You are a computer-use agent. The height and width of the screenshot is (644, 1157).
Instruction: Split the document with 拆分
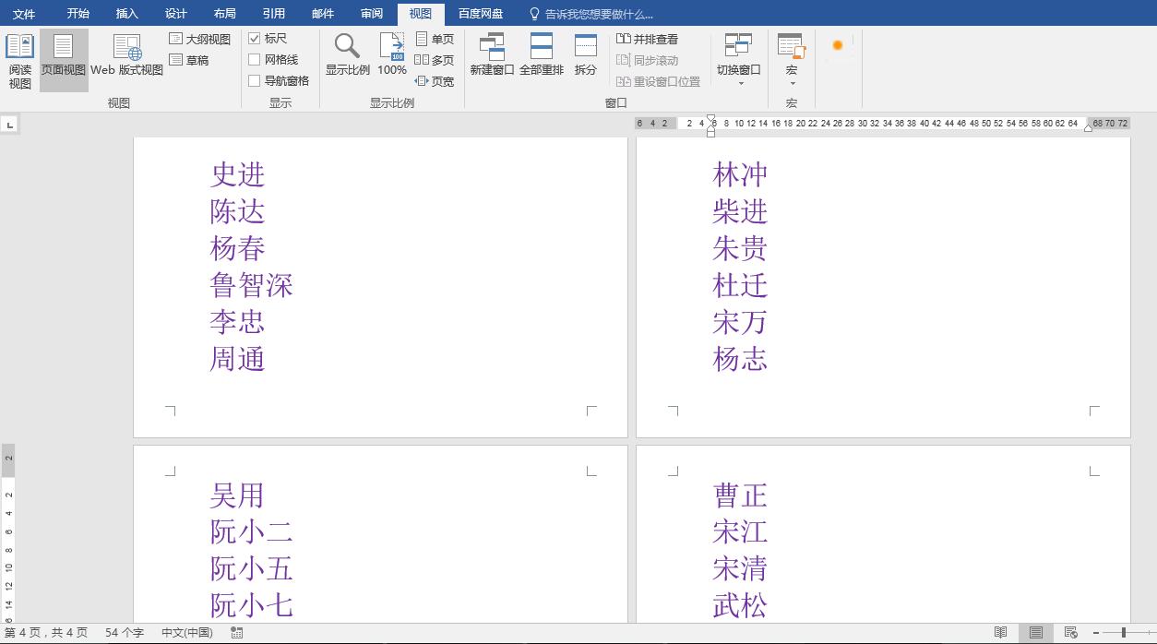coord(585,57)
